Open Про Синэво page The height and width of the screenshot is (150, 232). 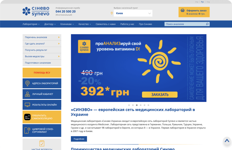pyautogui.click(x=145, y=24)
